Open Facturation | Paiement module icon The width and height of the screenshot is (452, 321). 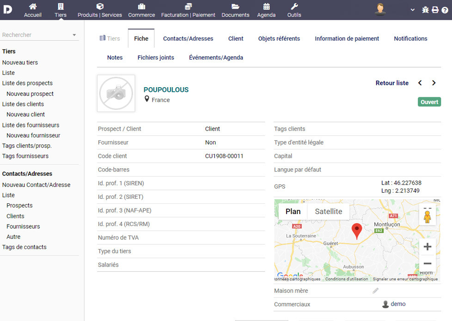(188, 6)
